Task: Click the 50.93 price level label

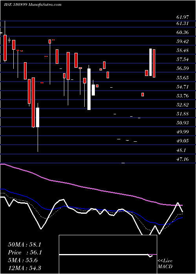Action: (x=183, y=123)
